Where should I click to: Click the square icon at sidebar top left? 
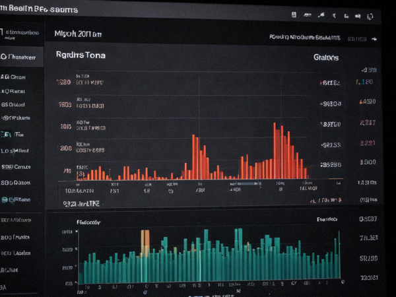(x=1, y=32)
